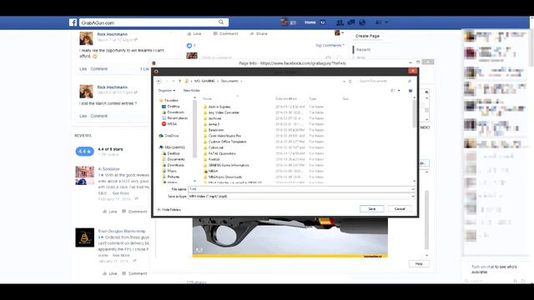Click MSI-GAMING in the address breadcrumb
Screen dimensions: 534x300
click(204, 81)
